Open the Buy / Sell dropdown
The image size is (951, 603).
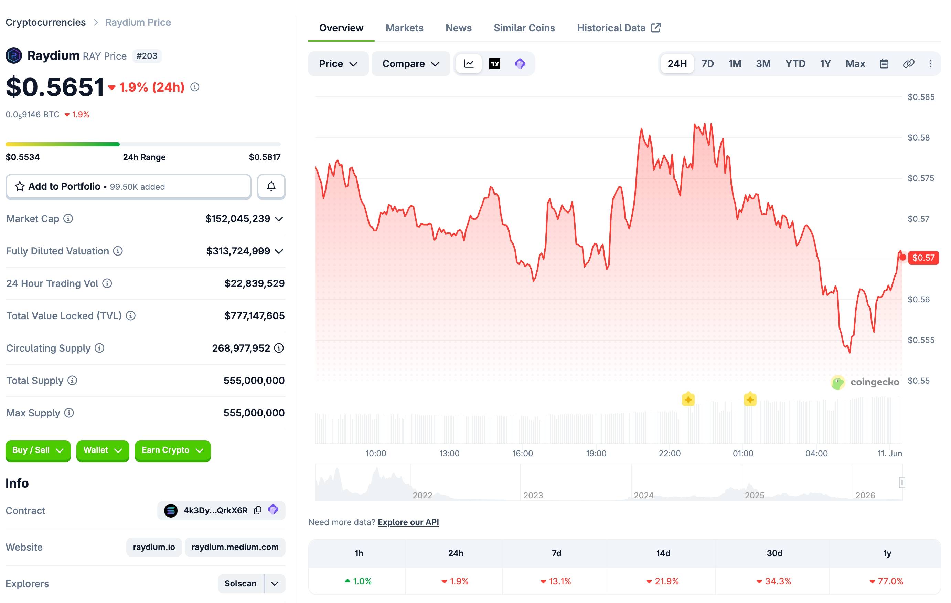coord(38,450)
